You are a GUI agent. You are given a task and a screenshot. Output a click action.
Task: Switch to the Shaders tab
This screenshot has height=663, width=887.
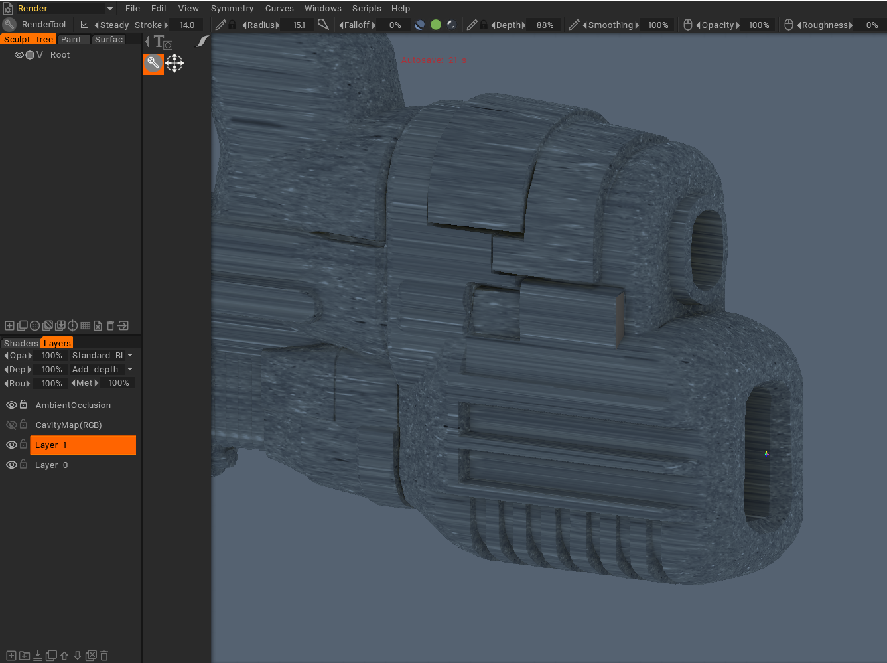pyautogui.click(x=19, y=343)
